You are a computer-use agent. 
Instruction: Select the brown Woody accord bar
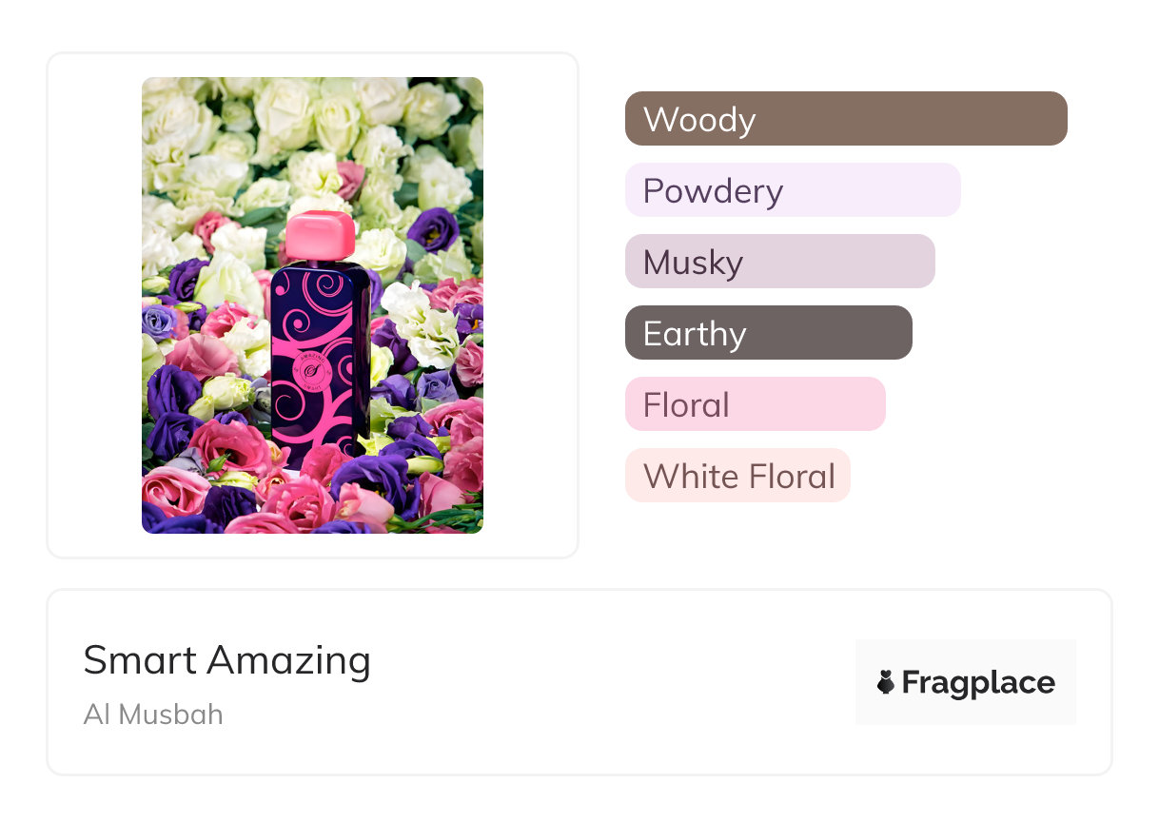[x=845, y=119]
